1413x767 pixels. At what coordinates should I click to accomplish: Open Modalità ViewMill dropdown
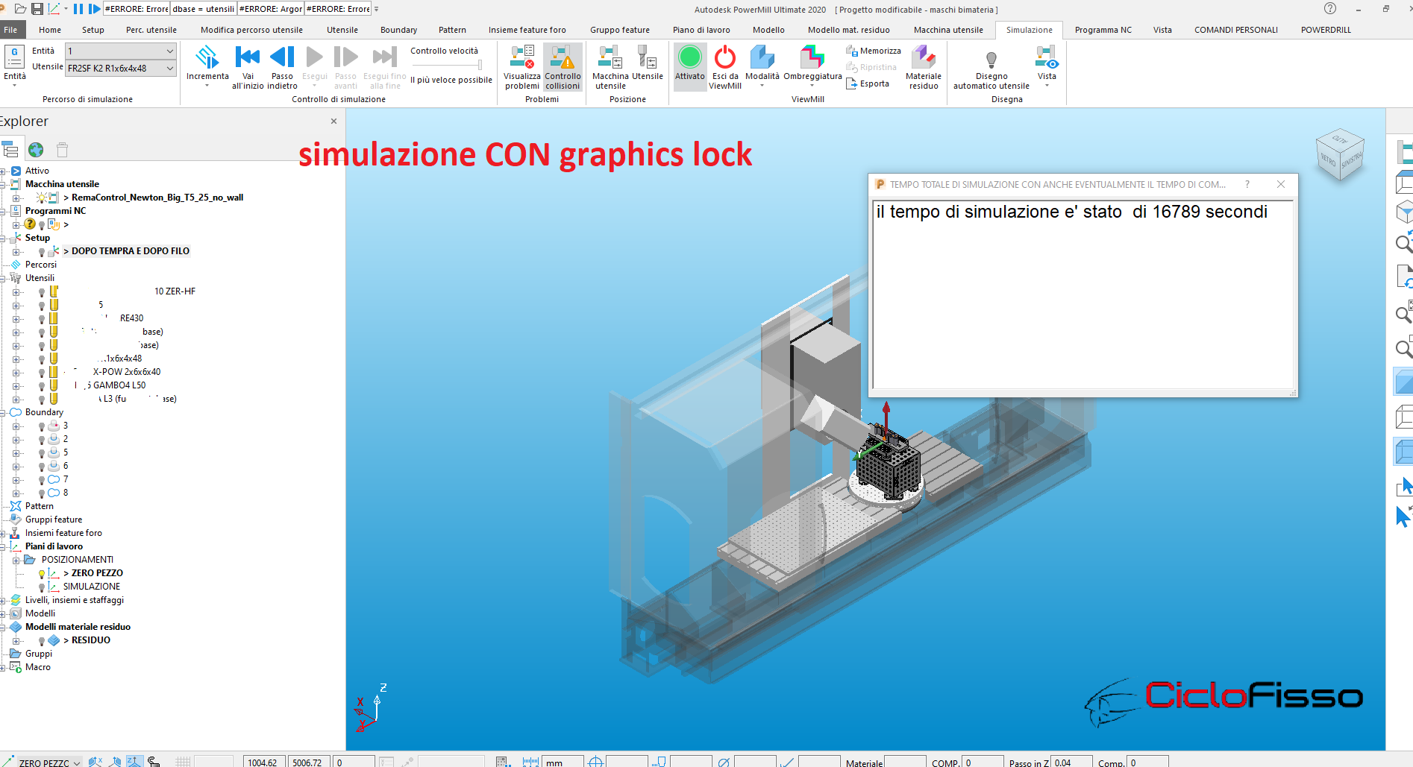click(762, 66)
